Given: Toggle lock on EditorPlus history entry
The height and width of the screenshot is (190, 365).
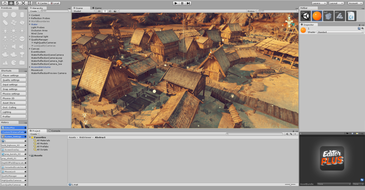Looking at the screenshot, I should click(x=25, y=128).
